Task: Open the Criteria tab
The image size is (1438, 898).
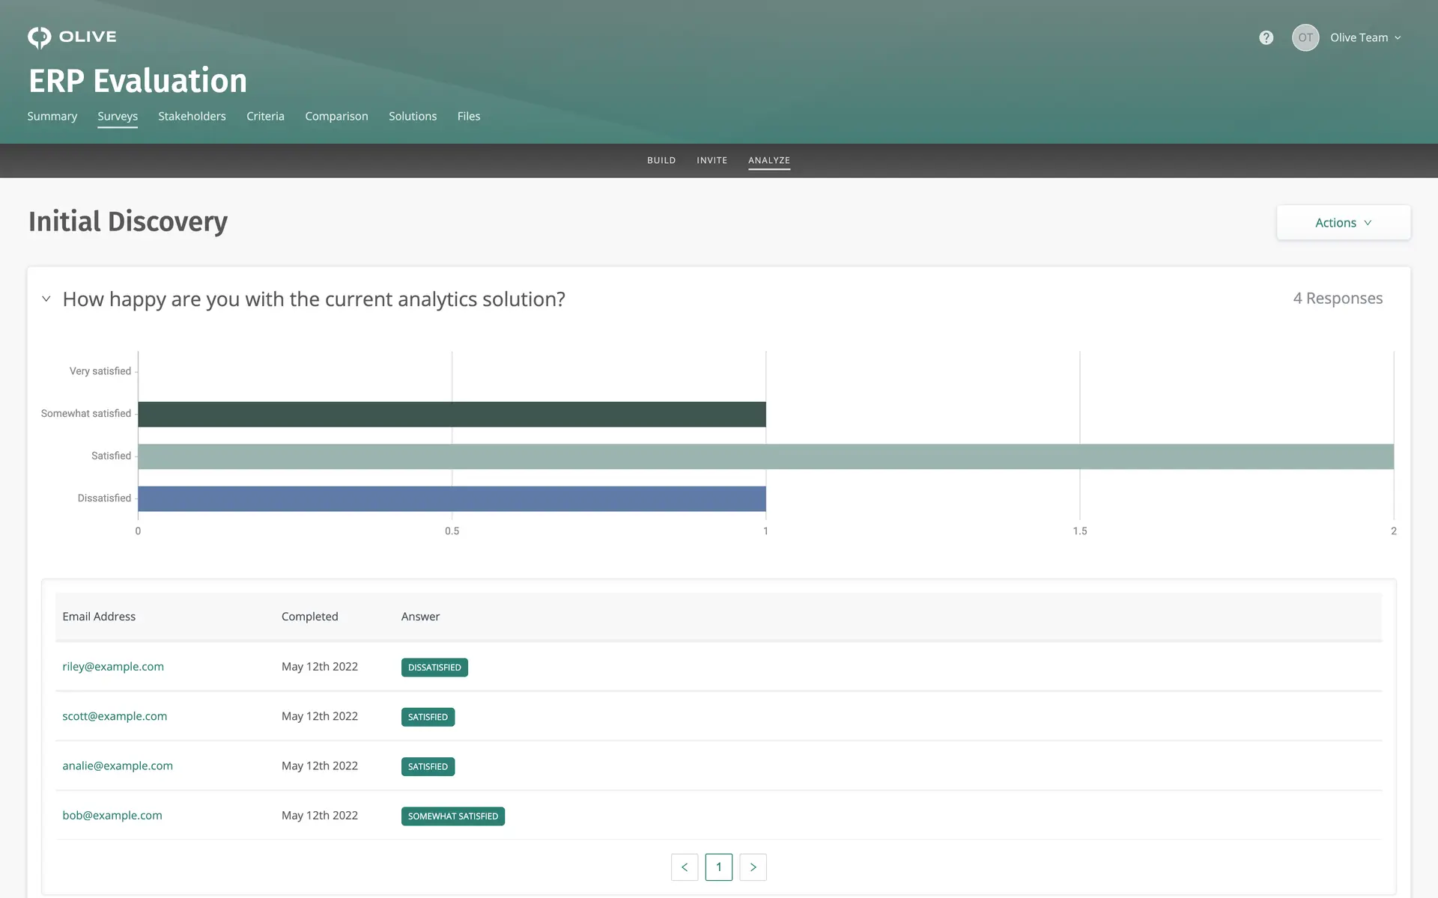Action: coord(265,116)
